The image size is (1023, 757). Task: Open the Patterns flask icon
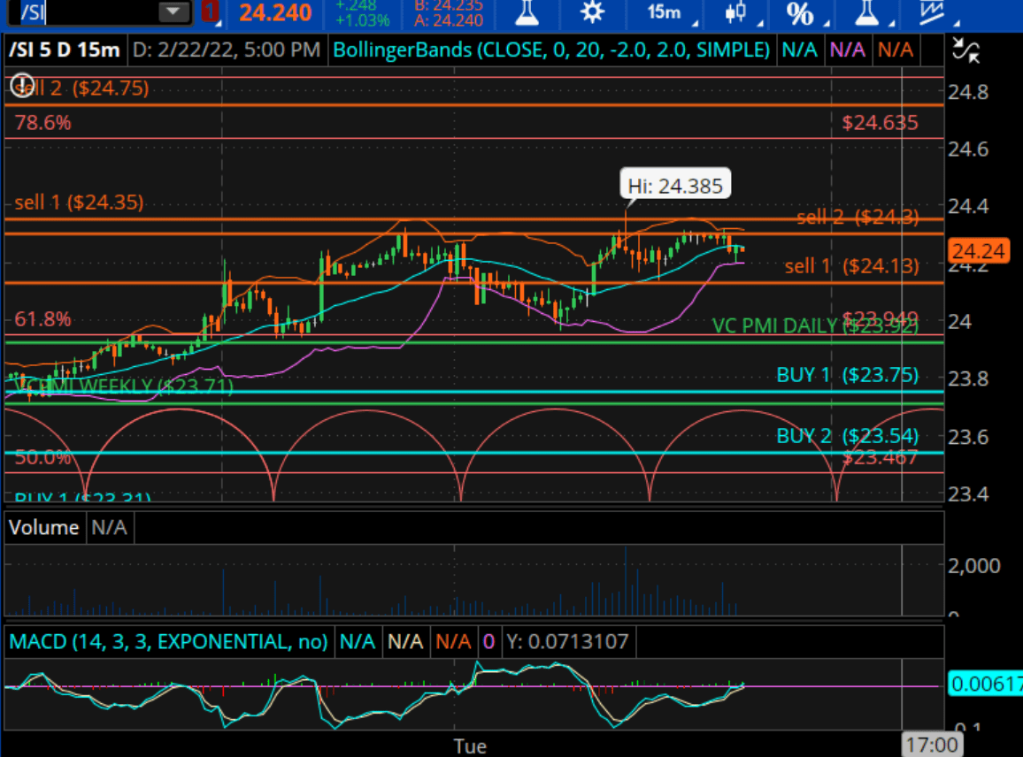866,13
